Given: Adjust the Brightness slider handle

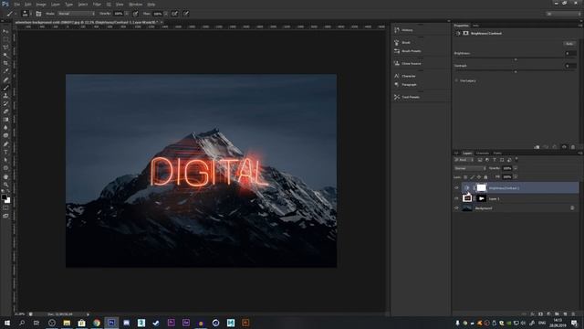Looking at the screenshot, I should point(516,59).
